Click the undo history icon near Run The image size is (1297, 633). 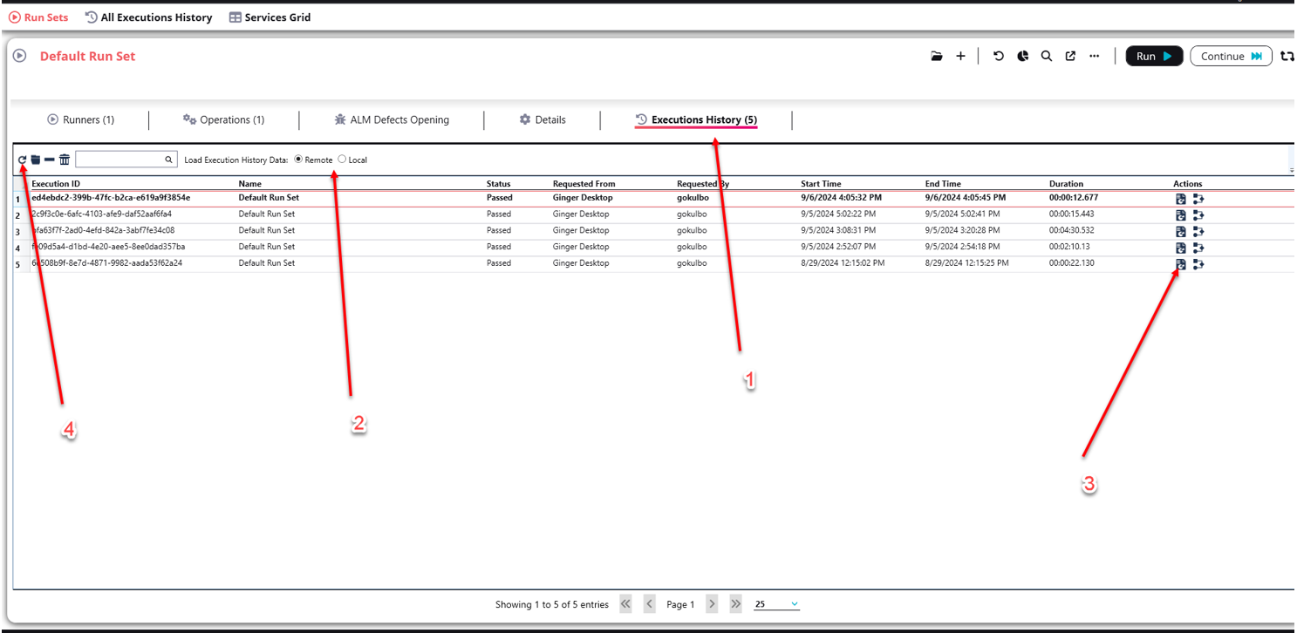998,56
